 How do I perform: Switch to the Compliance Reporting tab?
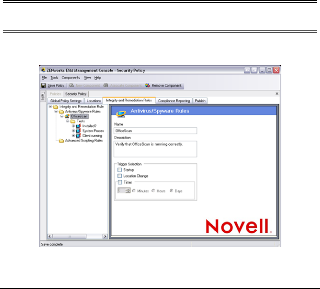pyautogui.click(x=174, y=101)
